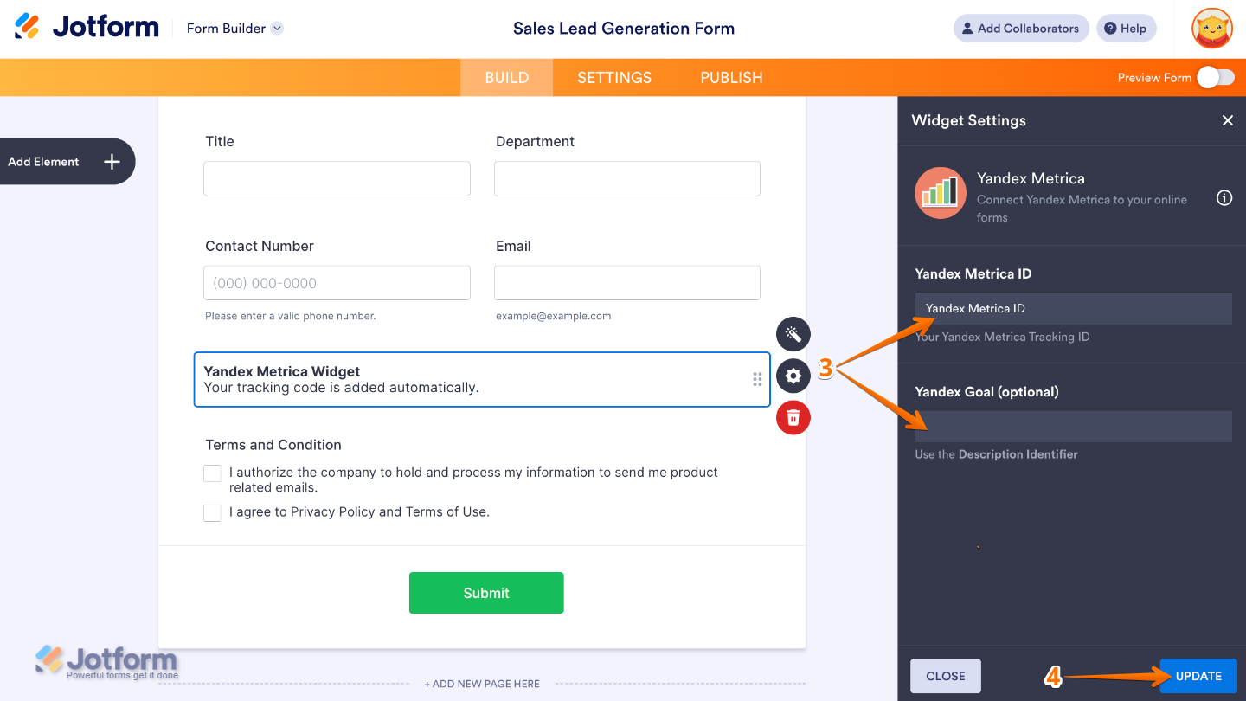Image resolution: width=1246 pixels, height=701 pixels.
Task: Click the plus icon on Add Element
Action: pyautogui.click(x=112, y=162)
